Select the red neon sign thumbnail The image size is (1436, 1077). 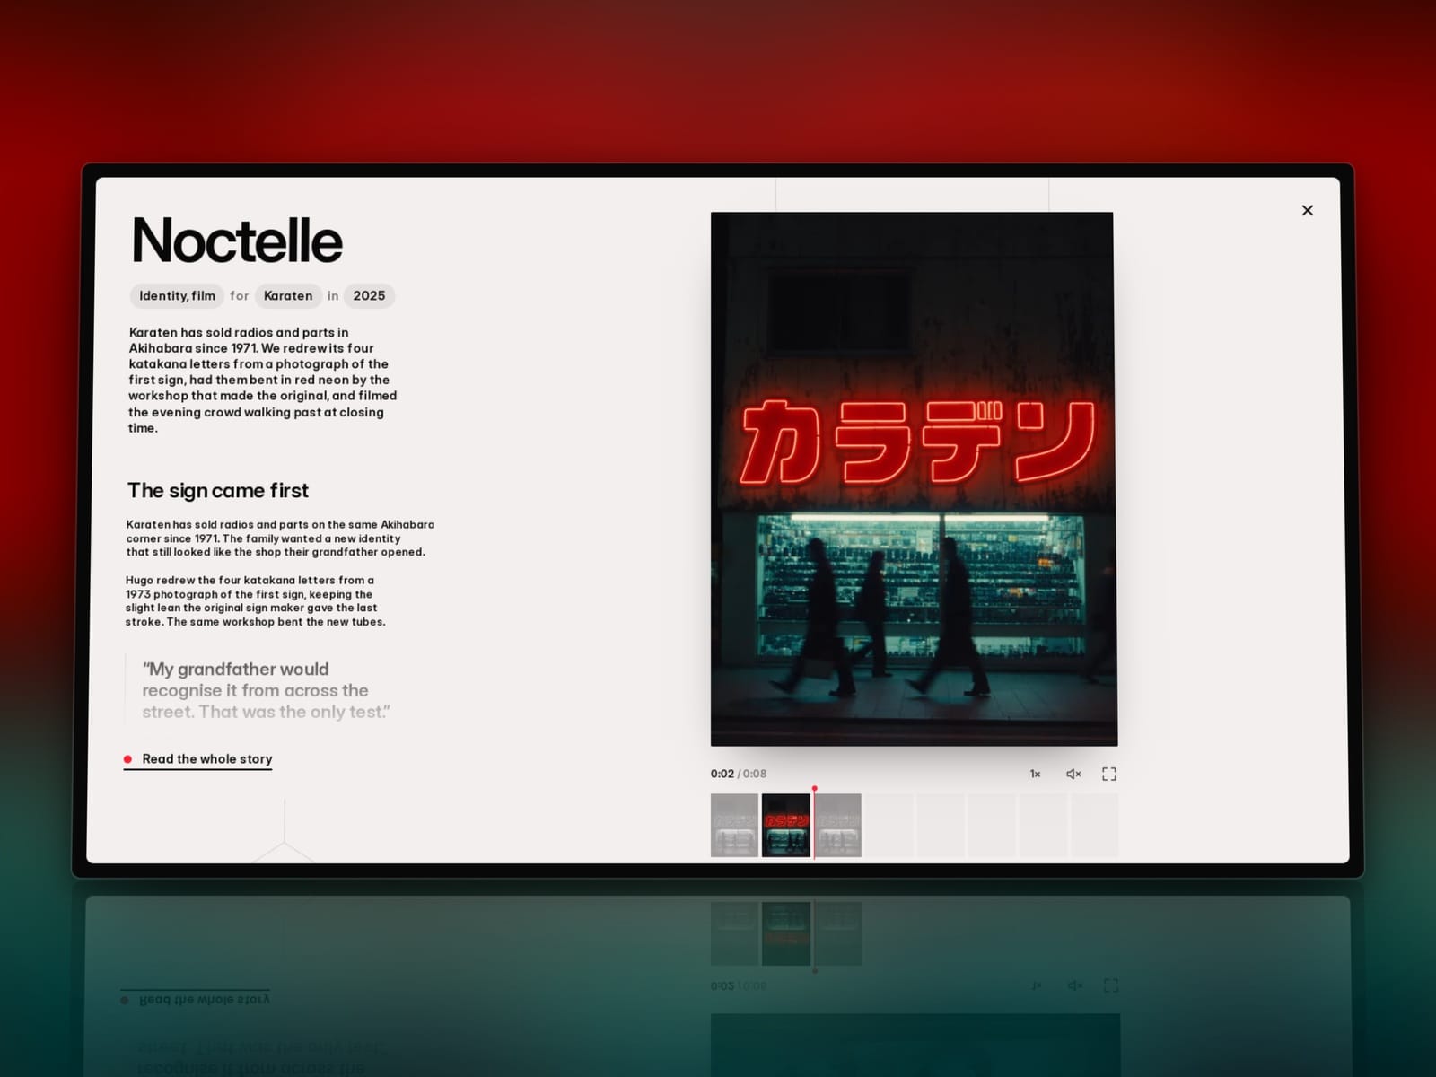click(786, 825)
